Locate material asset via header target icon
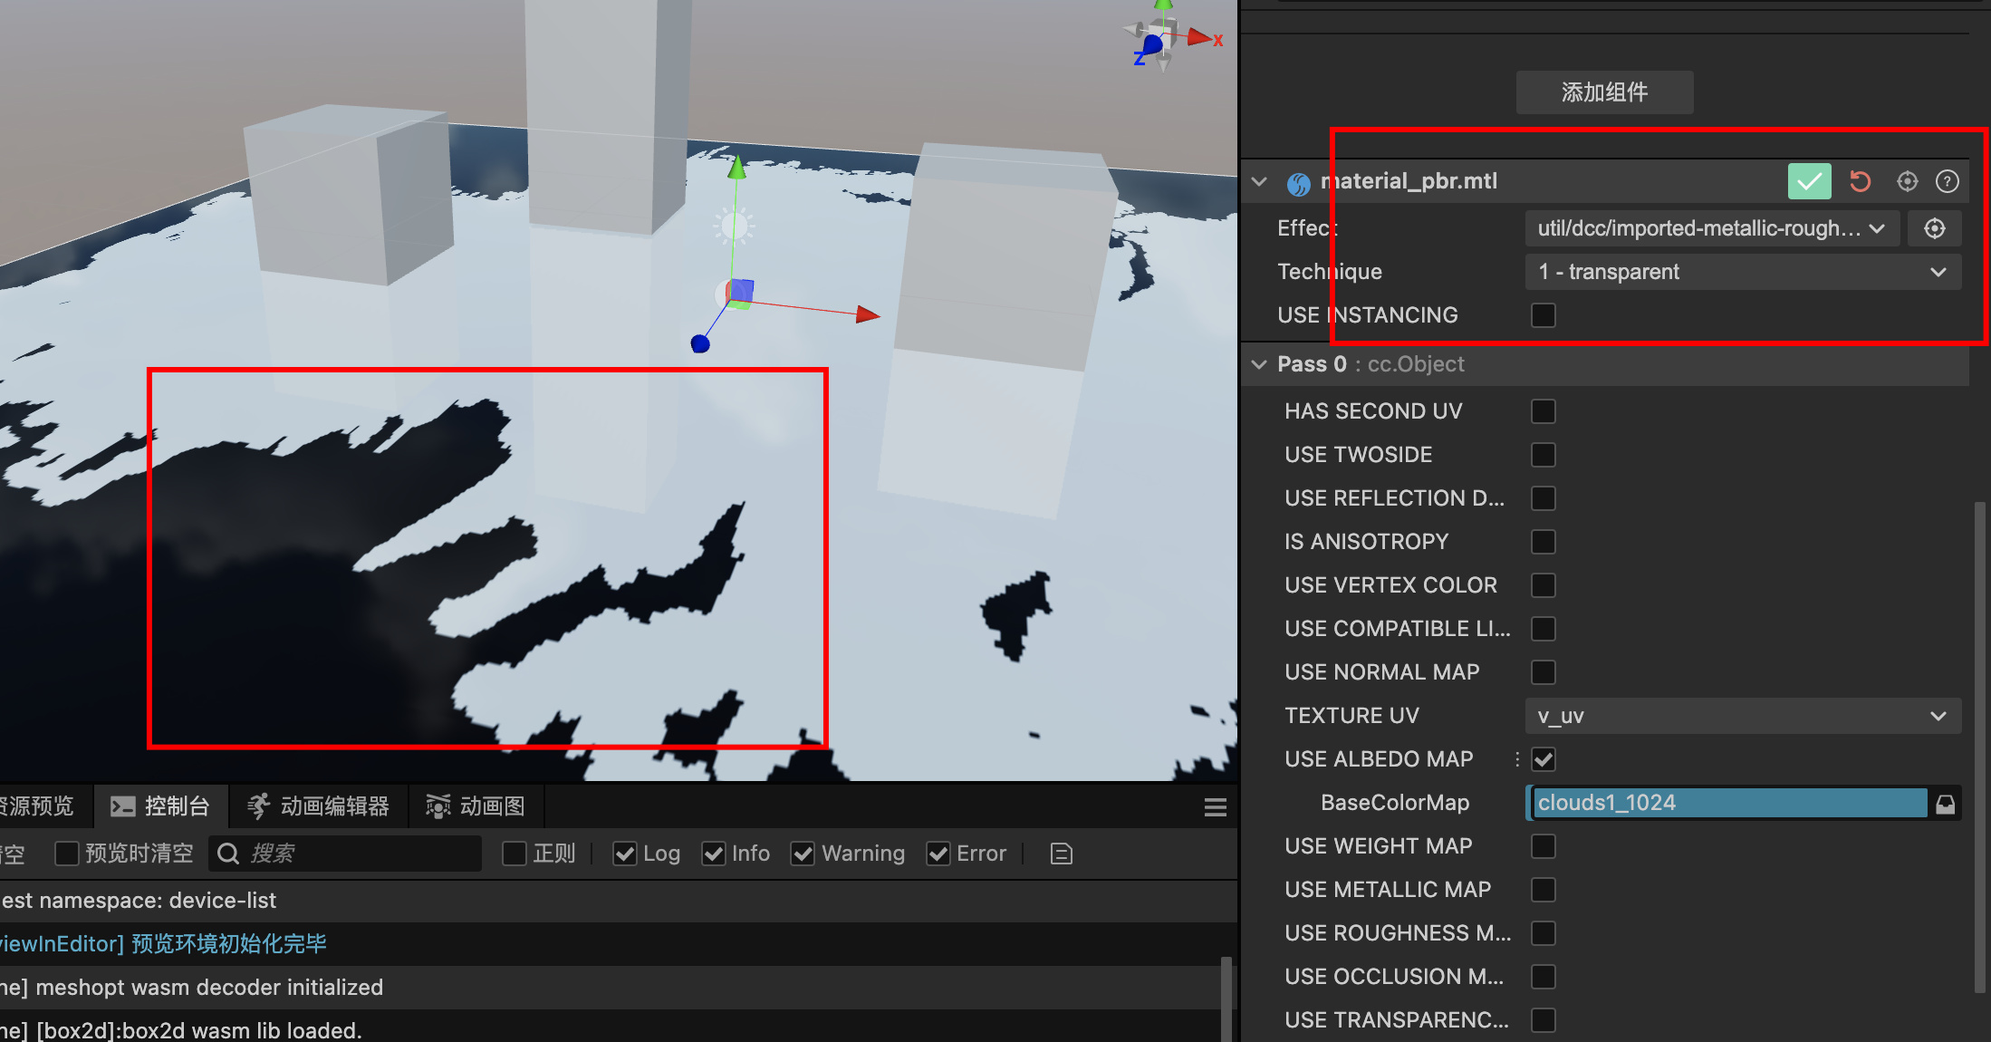Image resolution: width=1991 pixels, height=1042 pixels. [x=1907, y=181]
